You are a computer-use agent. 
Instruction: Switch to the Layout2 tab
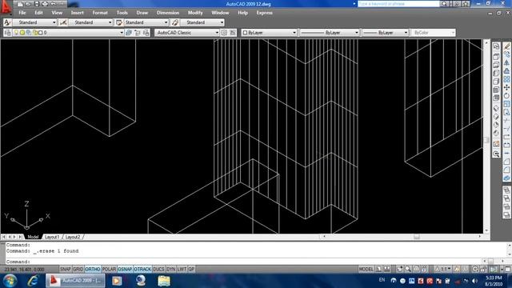pyautogui.click(x=73, y=237)
